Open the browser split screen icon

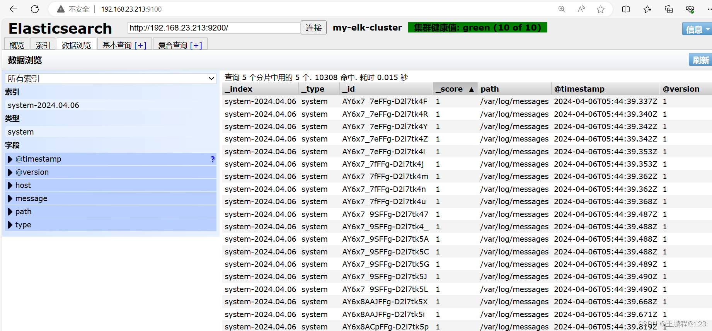(626, 9)
